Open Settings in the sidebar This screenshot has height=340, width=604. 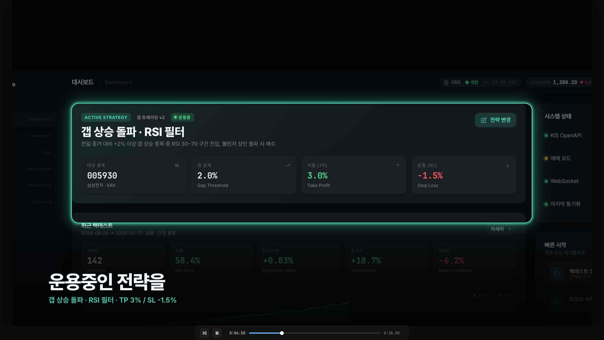[41, 202]
